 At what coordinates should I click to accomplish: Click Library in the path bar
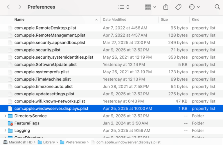(46, 142)
